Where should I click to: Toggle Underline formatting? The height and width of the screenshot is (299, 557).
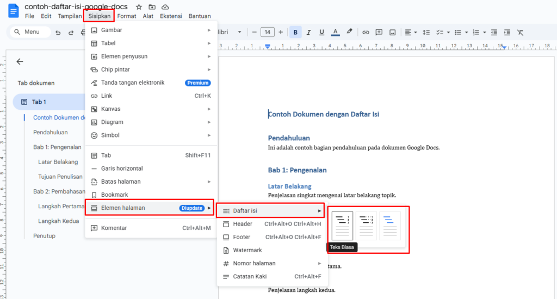(321, 32)
